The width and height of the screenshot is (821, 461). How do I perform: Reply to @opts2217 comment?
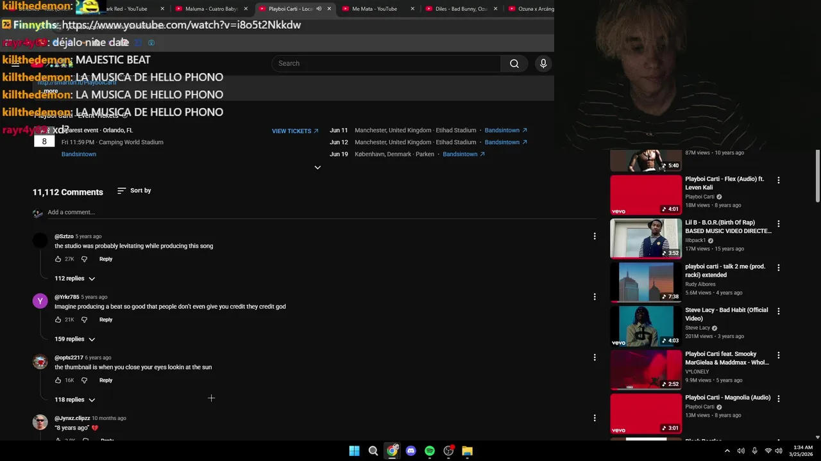click(x=106, y=380)
